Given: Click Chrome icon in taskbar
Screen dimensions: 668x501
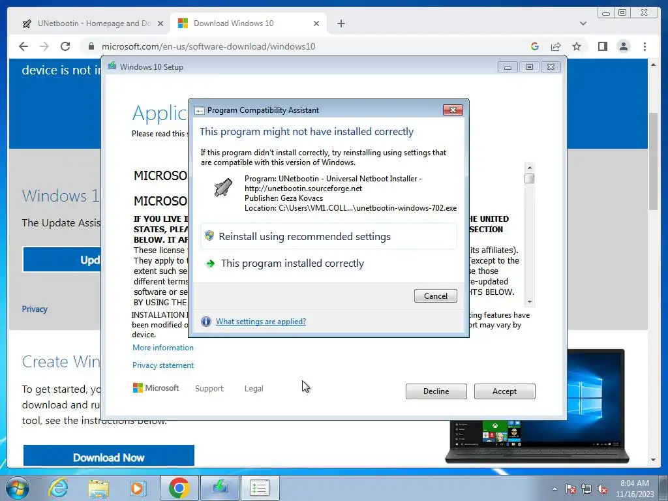Looking at the screenshot, I should click(x=179, y=488).
